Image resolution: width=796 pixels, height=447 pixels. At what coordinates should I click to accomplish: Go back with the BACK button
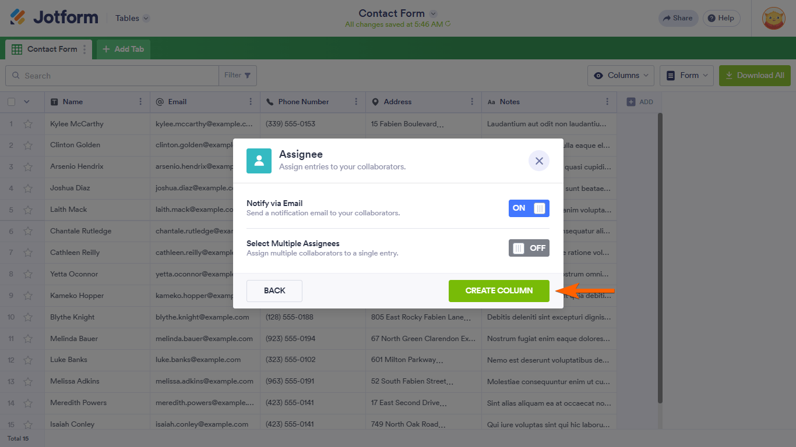(274, 291)
